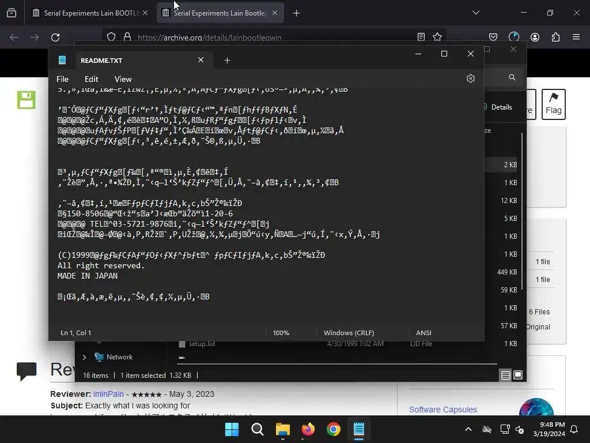The image size is (590, 443).
Task: Select Network in Explorer navigation pane
Action: click(x=119, y=356)
